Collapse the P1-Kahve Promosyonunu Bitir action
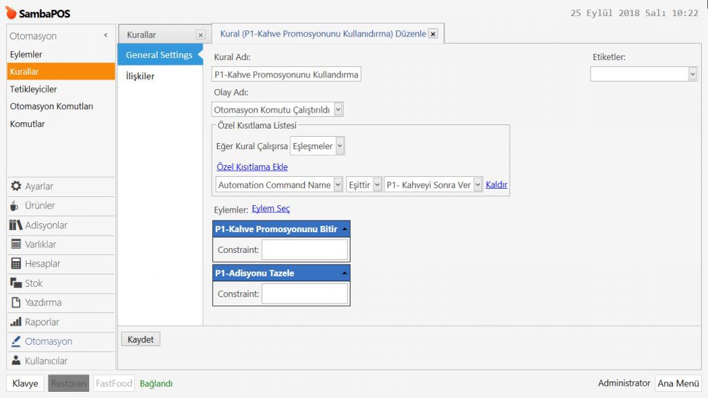The height and width of the screenshot is (398, 708). (344, 229)
